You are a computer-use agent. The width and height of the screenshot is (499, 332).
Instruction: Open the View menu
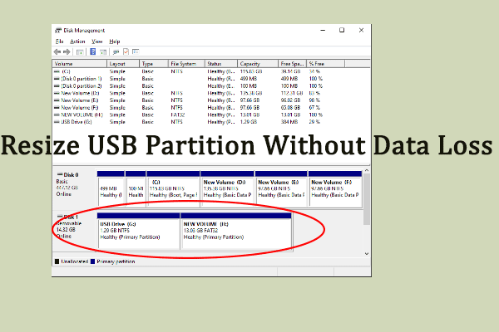click(x=97, y=41)
